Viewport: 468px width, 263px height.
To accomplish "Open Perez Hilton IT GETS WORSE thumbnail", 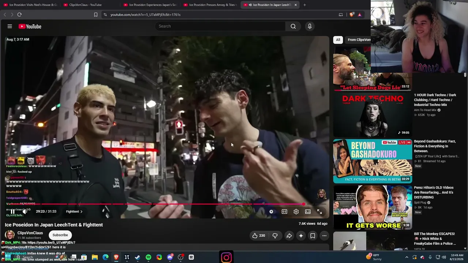I will coord(372,207).
